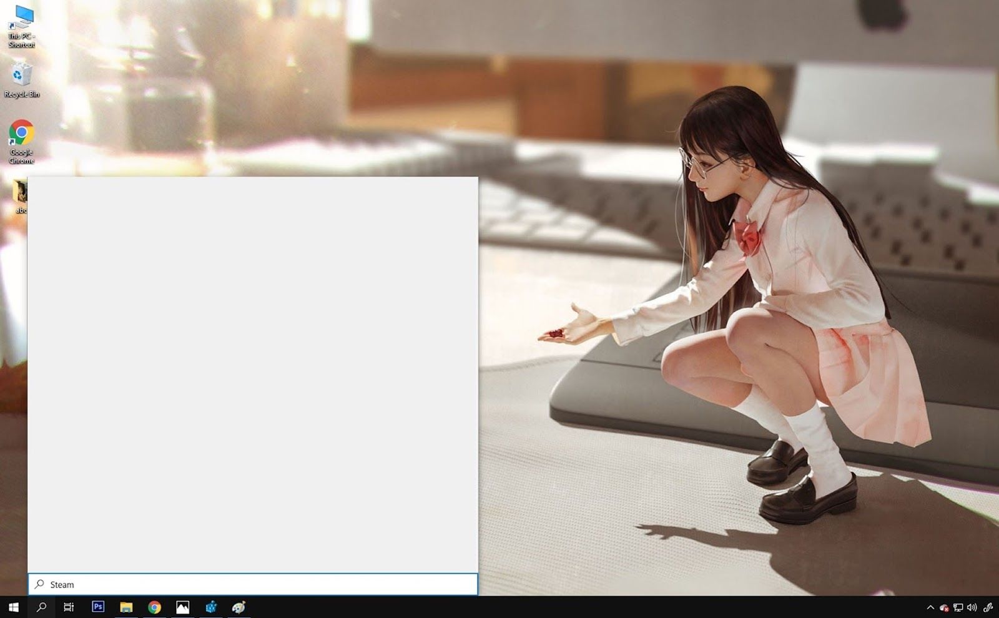Open Google Chrome from the taskbar
The height and width of the screenshot is (618, 999).
[154, 607]
